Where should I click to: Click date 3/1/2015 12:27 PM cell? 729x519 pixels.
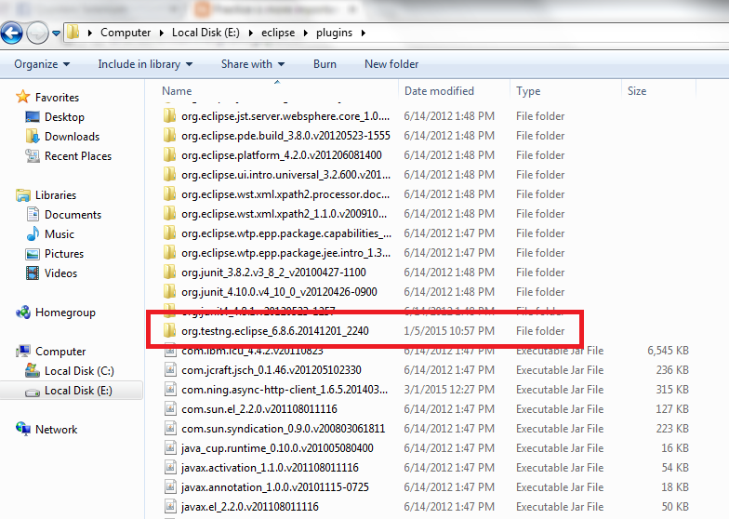click(x=448, y=390)
